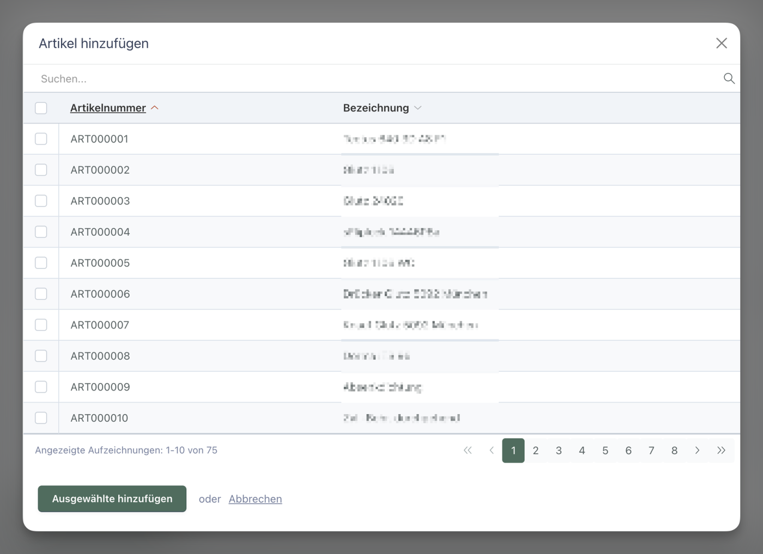
Task: Open page 2 of the list
Action: (536, 451)
